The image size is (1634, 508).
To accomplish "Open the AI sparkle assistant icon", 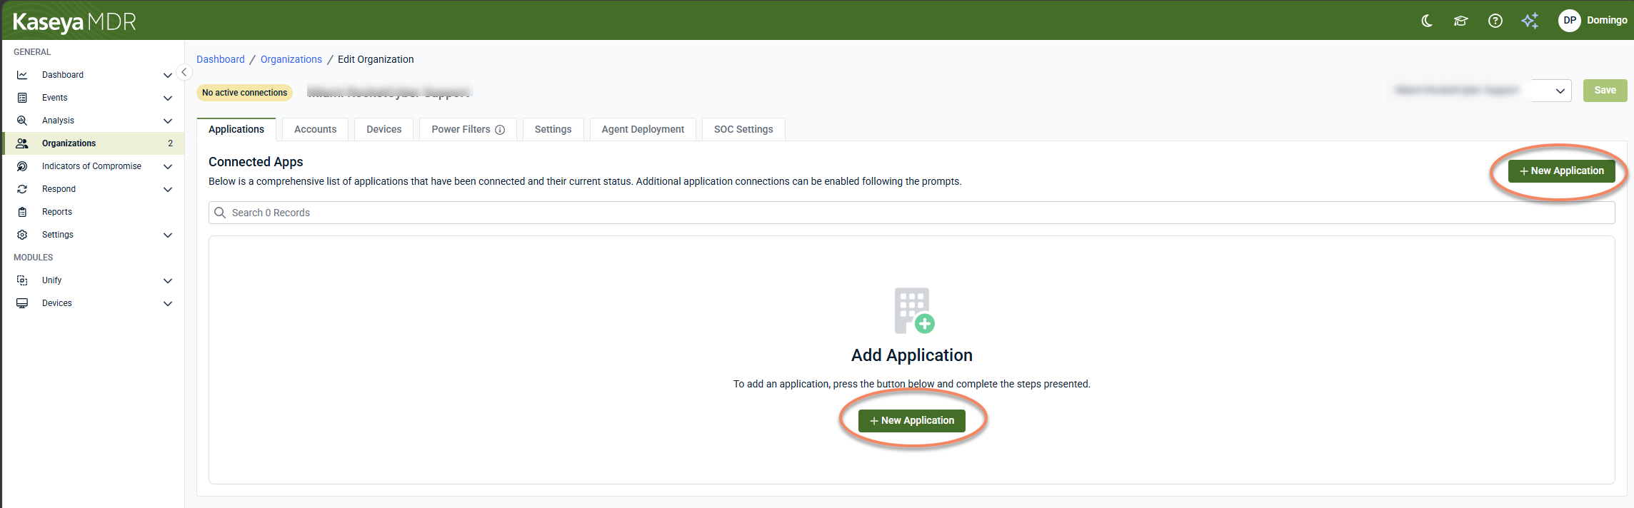I will [1530, 21].
